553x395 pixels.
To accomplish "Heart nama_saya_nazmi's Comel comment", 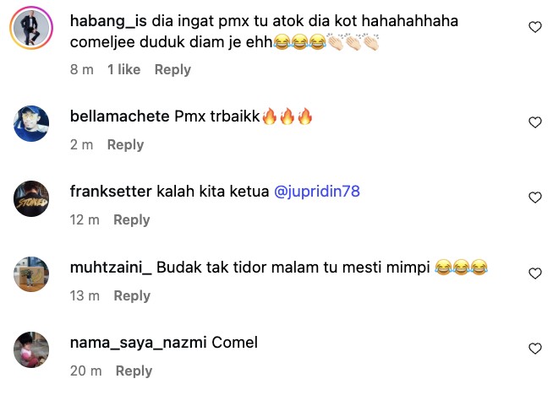I will (535, 349).
